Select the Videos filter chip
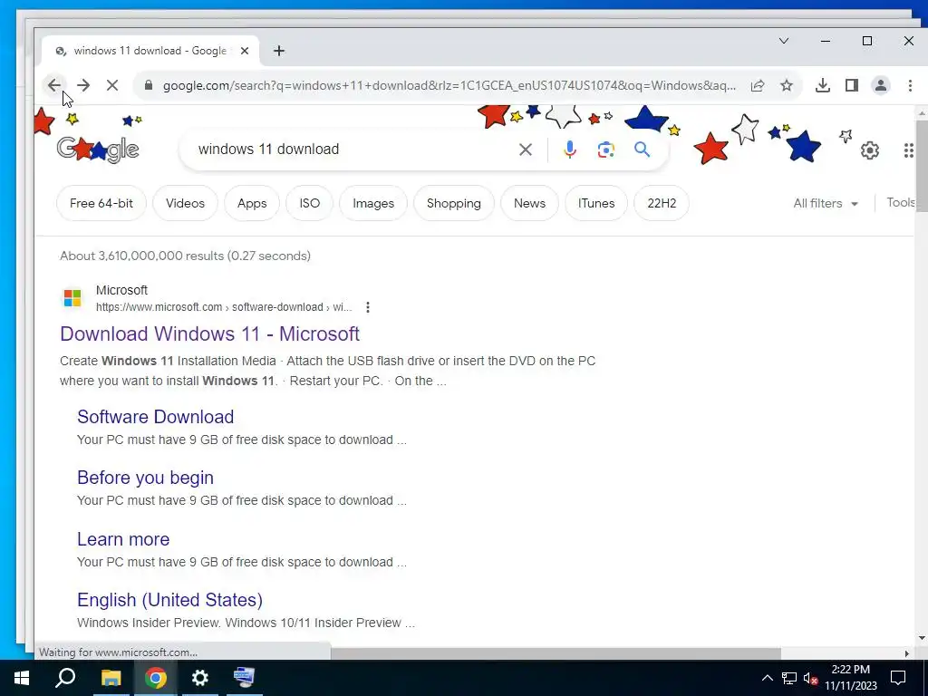The width and height of the screenshot is (928, 696). 185,203
